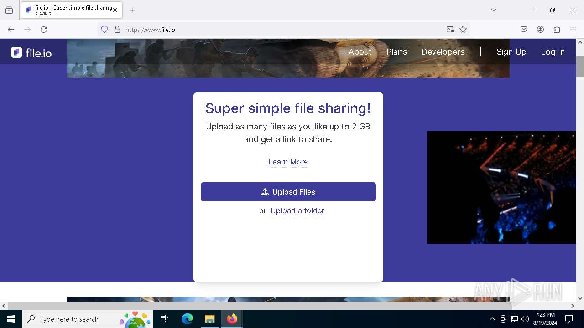
Task: Pop out video with picture-in-picture icon
Action: (x=450, y=30)
